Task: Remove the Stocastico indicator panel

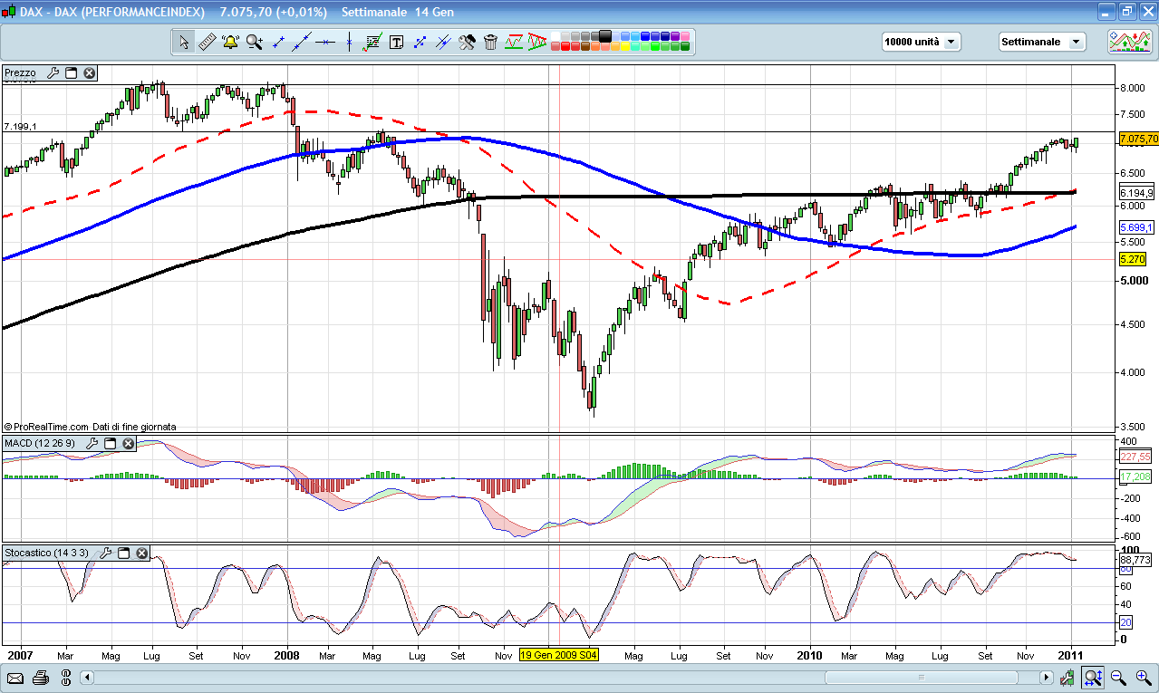Action: pos(140,553)
